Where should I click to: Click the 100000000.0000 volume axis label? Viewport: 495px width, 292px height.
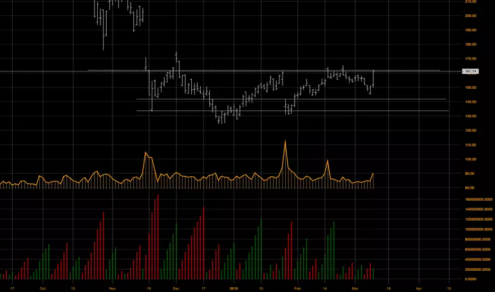(479, 229)
